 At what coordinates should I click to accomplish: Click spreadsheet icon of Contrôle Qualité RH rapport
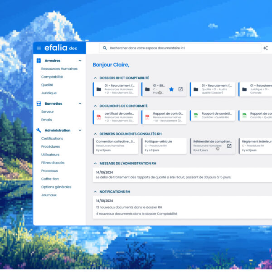[x=196, y=115]
